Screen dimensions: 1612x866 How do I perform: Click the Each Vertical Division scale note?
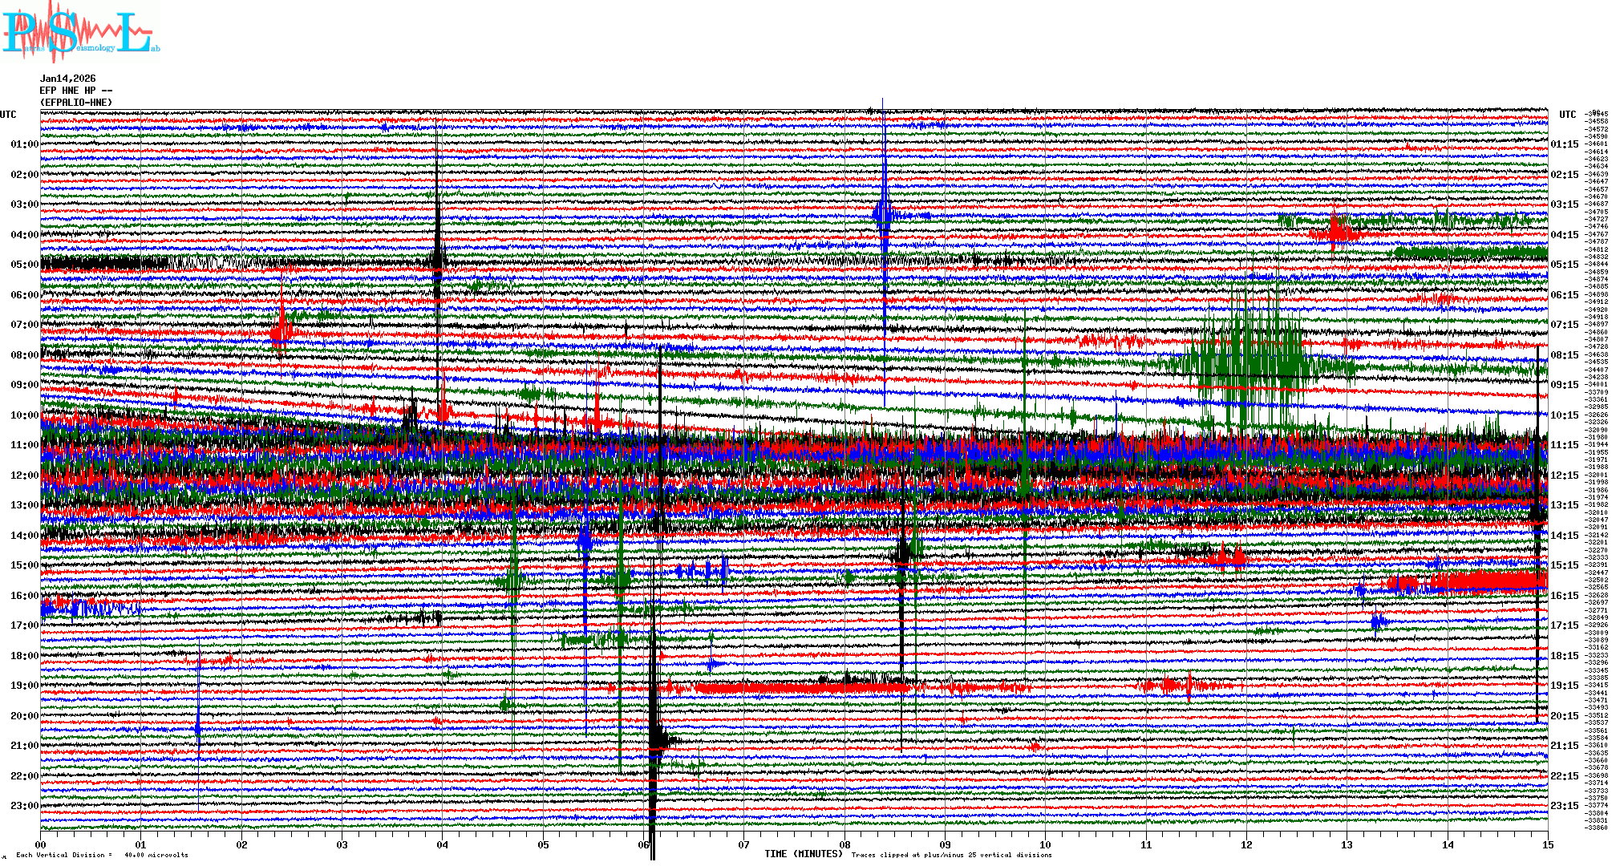[x=102, y=855]
